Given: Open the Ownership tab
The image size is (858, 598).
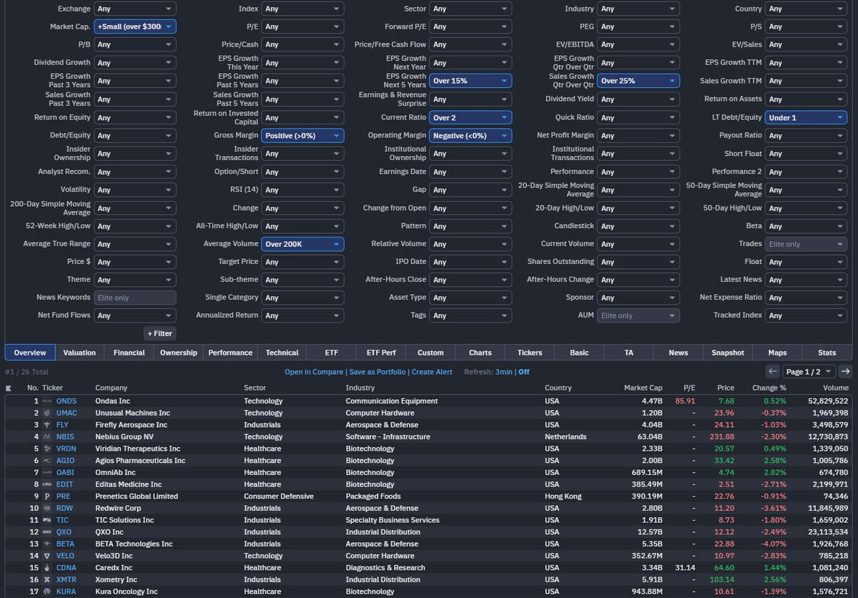Looking at the screenshot, I should 179,353.
